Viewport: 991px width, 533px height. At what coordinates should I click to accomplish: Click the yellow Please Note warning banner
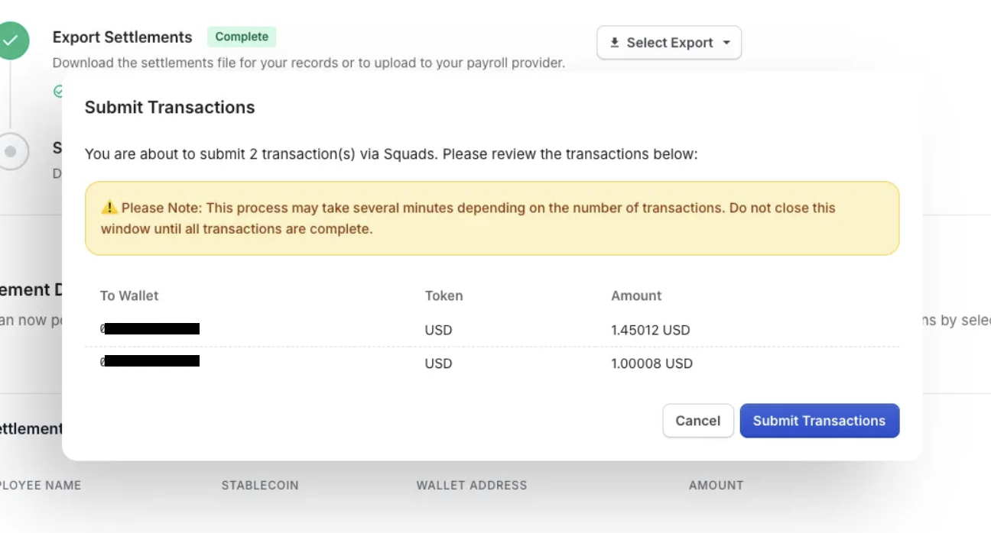point(492,218)
